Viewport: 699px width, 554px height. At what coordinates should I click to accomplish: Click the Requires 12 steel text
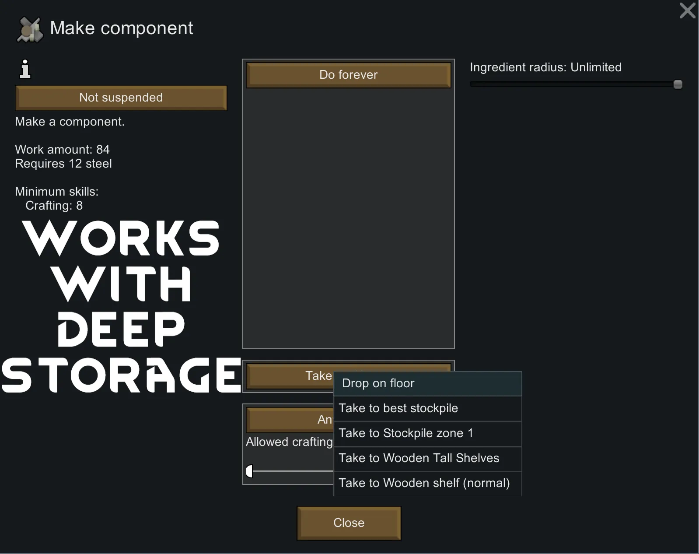pos(63,164)
